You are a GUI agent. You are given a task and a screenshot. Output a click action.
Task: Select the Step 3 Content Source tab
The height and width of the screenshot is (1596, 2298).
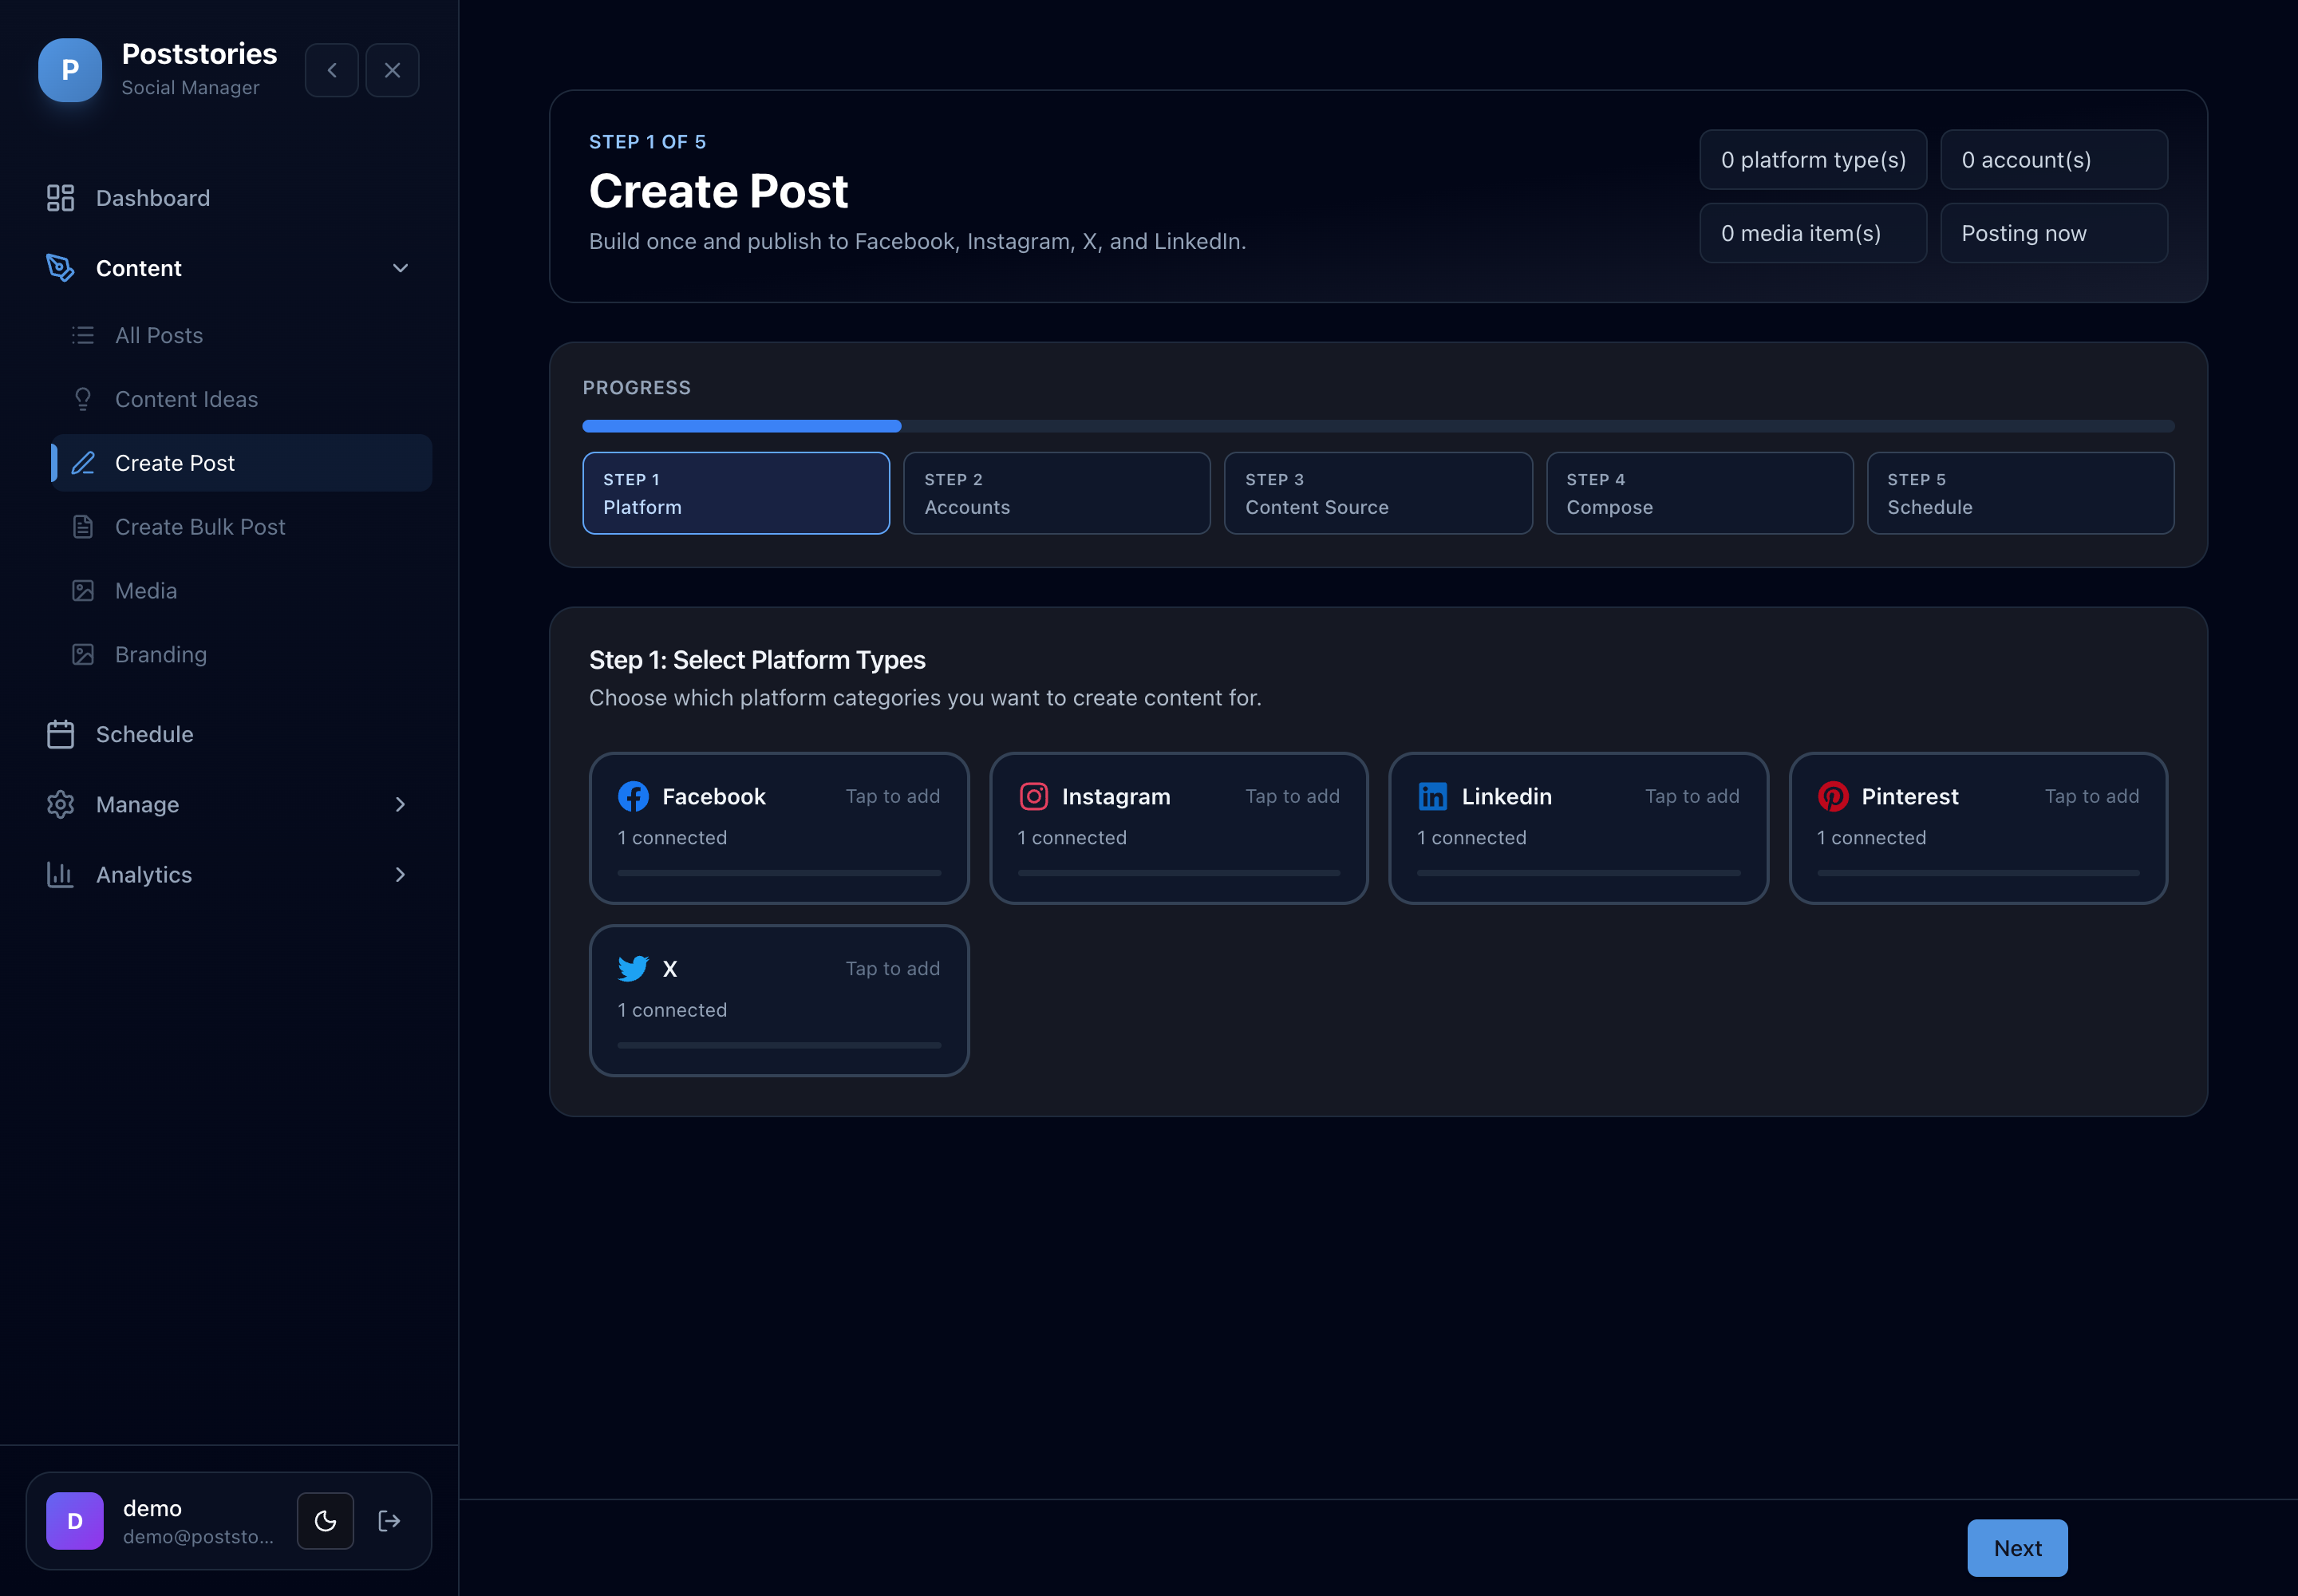tap(1378, 493)
